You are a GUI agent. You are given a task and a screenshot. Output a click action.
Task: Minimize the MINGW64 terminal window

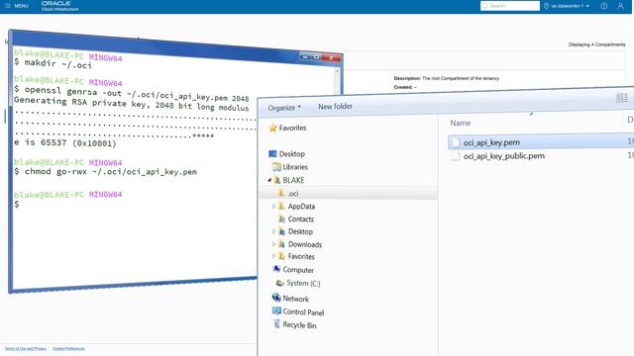click(x=306, y=57)
